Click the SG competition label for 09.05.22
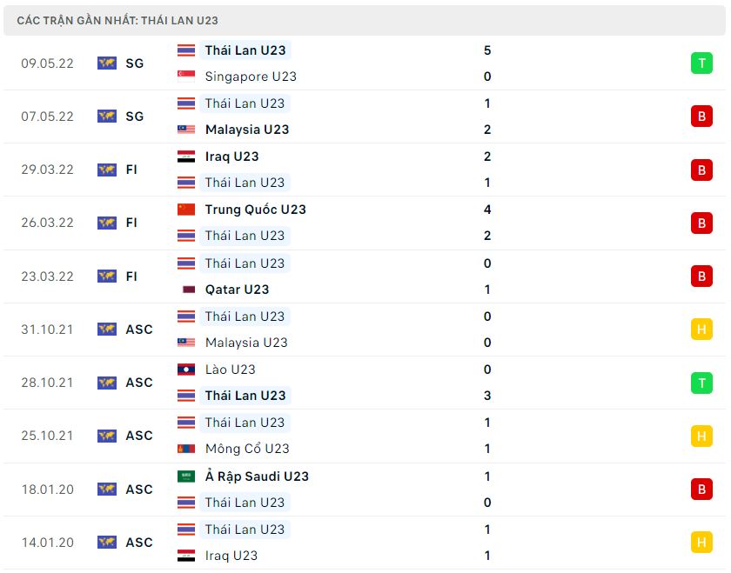Viewport: 731px width, 573px height. (134, 63)
